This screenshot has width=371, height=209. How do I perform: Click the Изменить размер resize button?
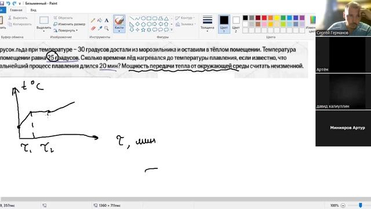coord(70,24)
